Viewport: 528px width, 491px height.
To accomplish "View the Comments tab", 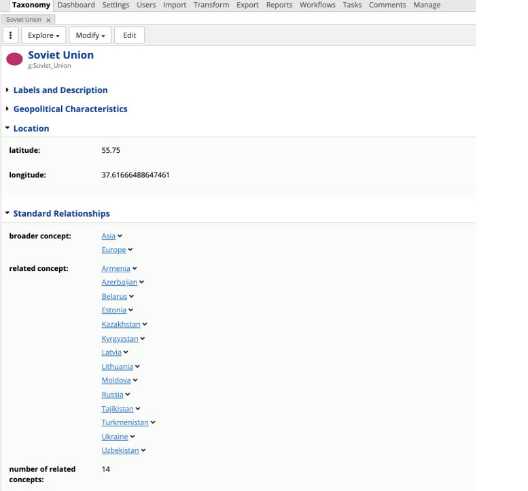I will coord(387,5).
